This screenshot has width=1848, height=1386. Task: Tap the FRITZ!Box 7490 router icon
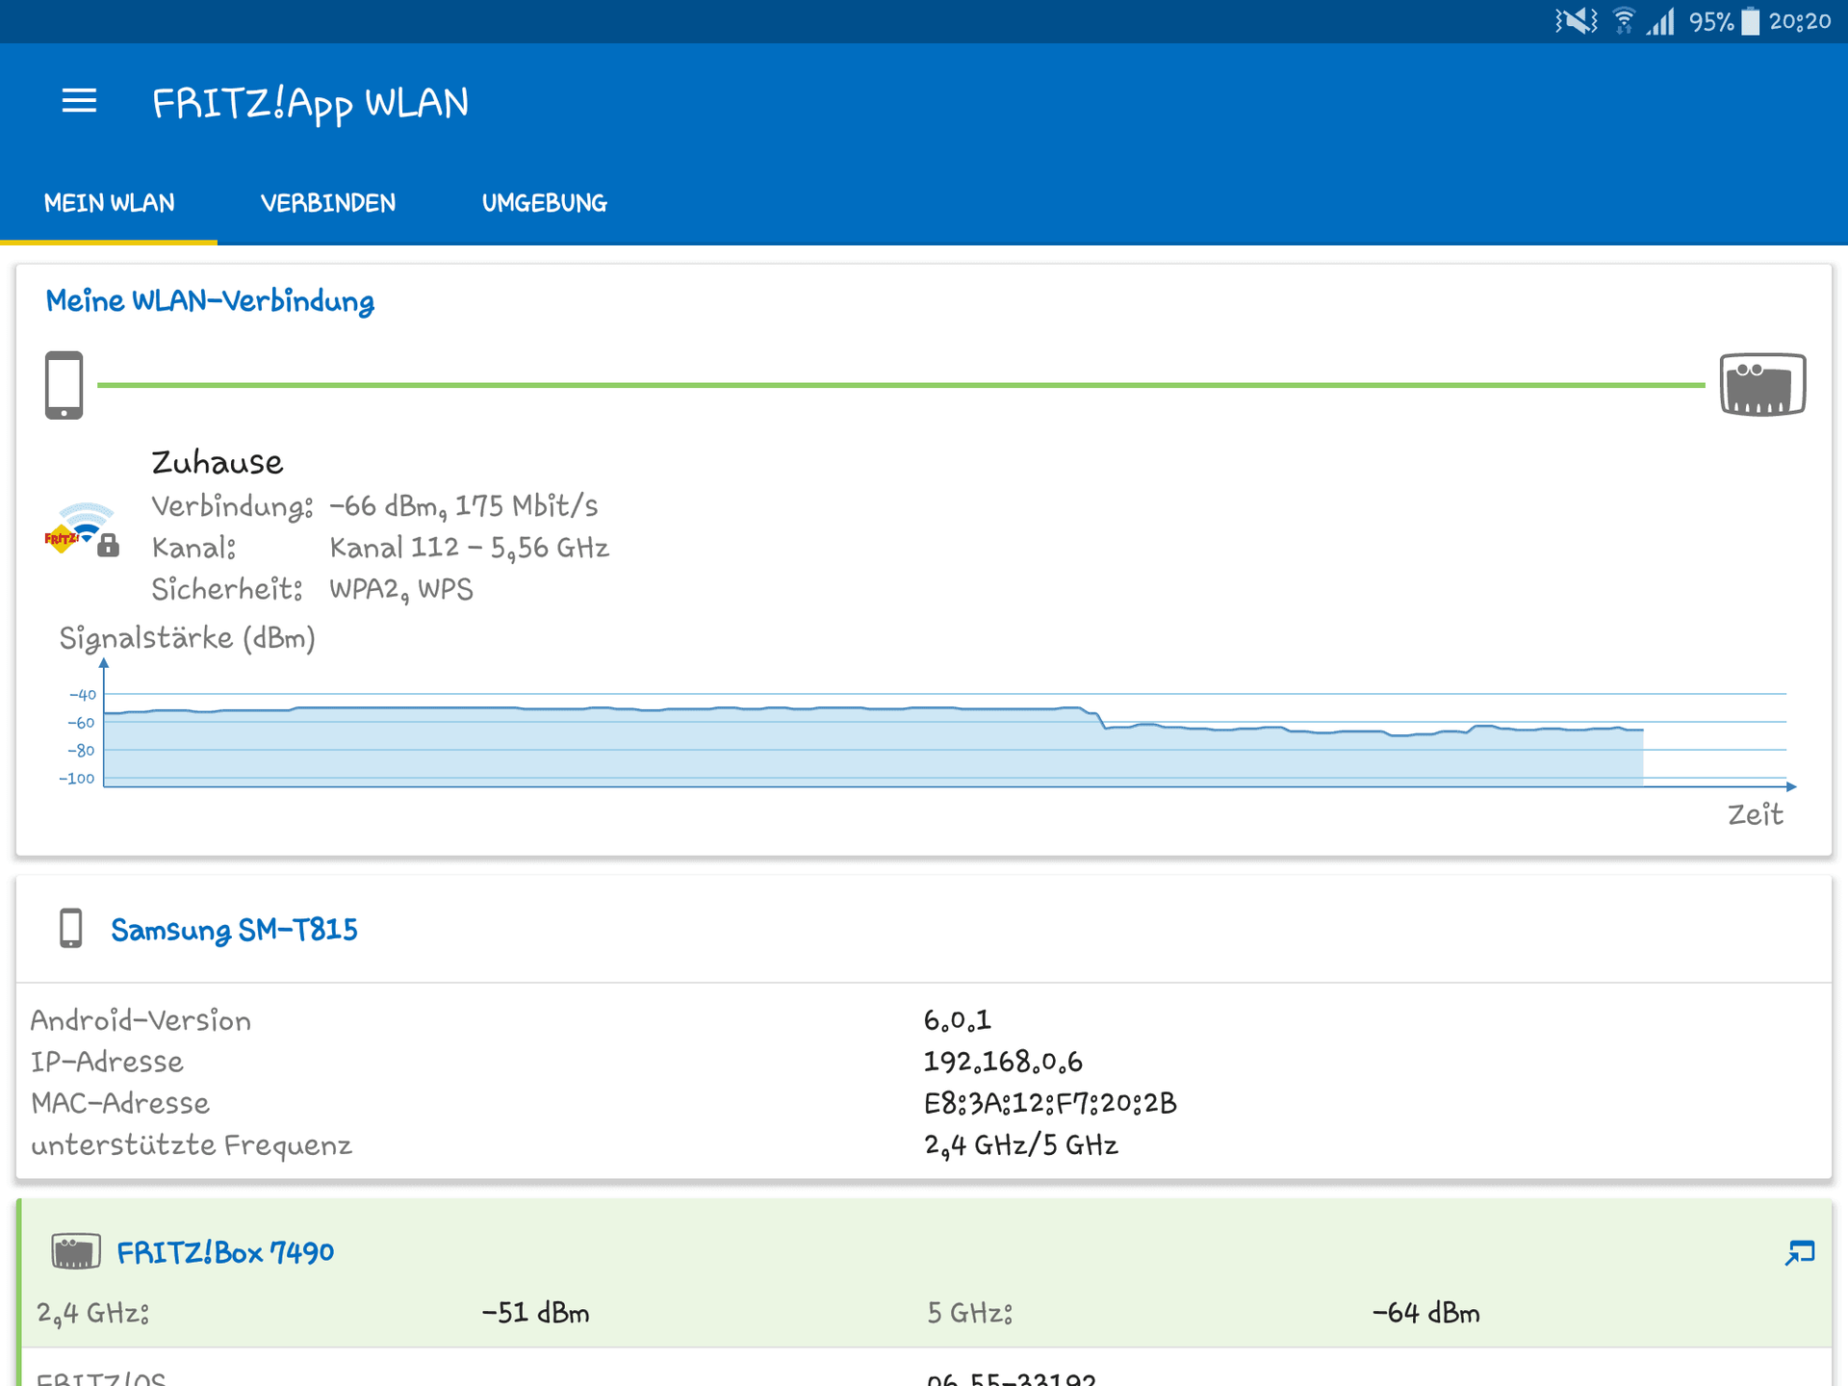coord(76,1251)
